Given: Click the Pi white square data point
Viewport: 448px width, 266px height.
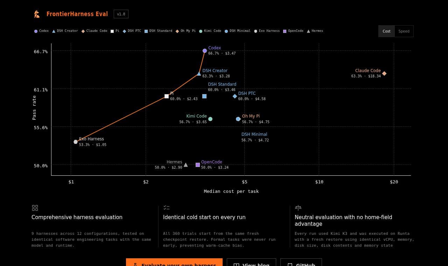Looking at the screenshot, I should [167, 96].
